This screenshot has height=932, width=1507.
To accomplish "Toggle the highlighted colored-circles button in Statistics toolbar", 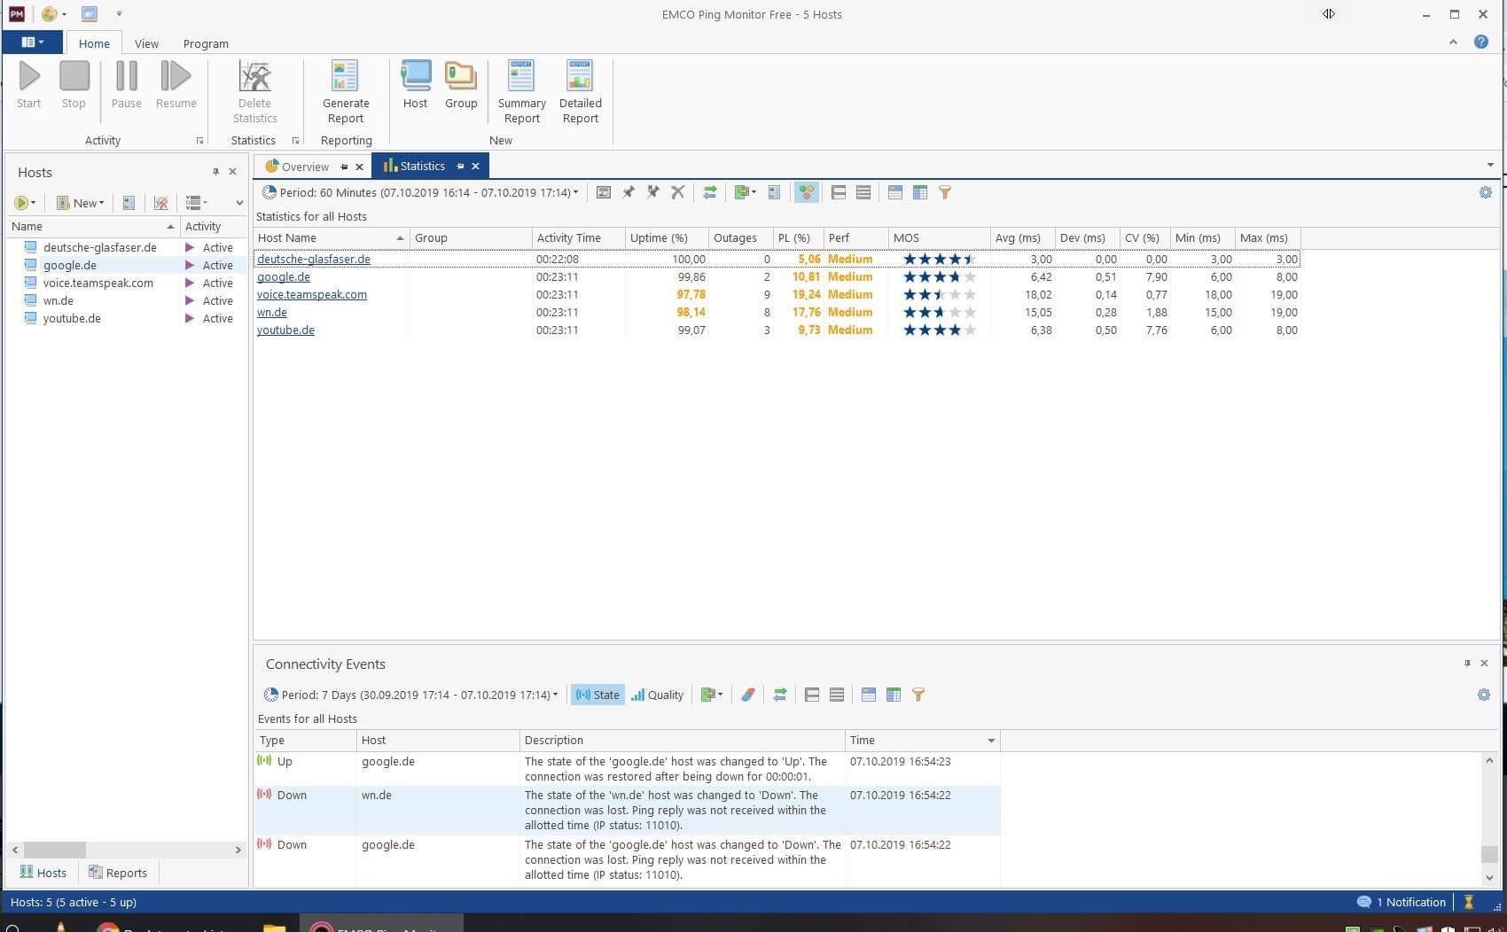I will click(x=806, y=192).
